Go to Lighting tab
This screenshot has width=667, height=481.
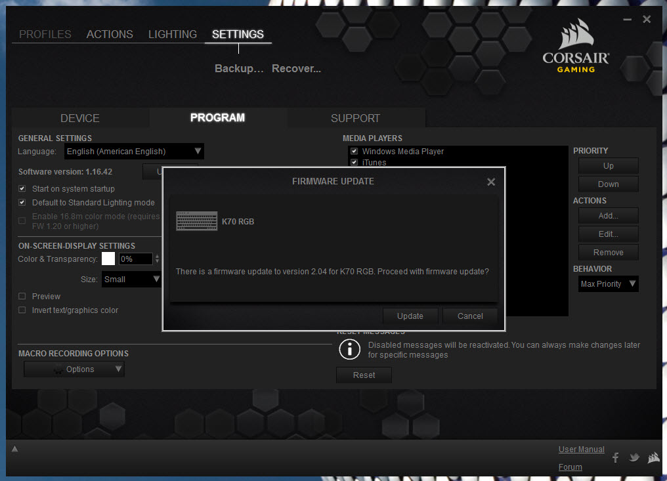(x=172, y=34)
